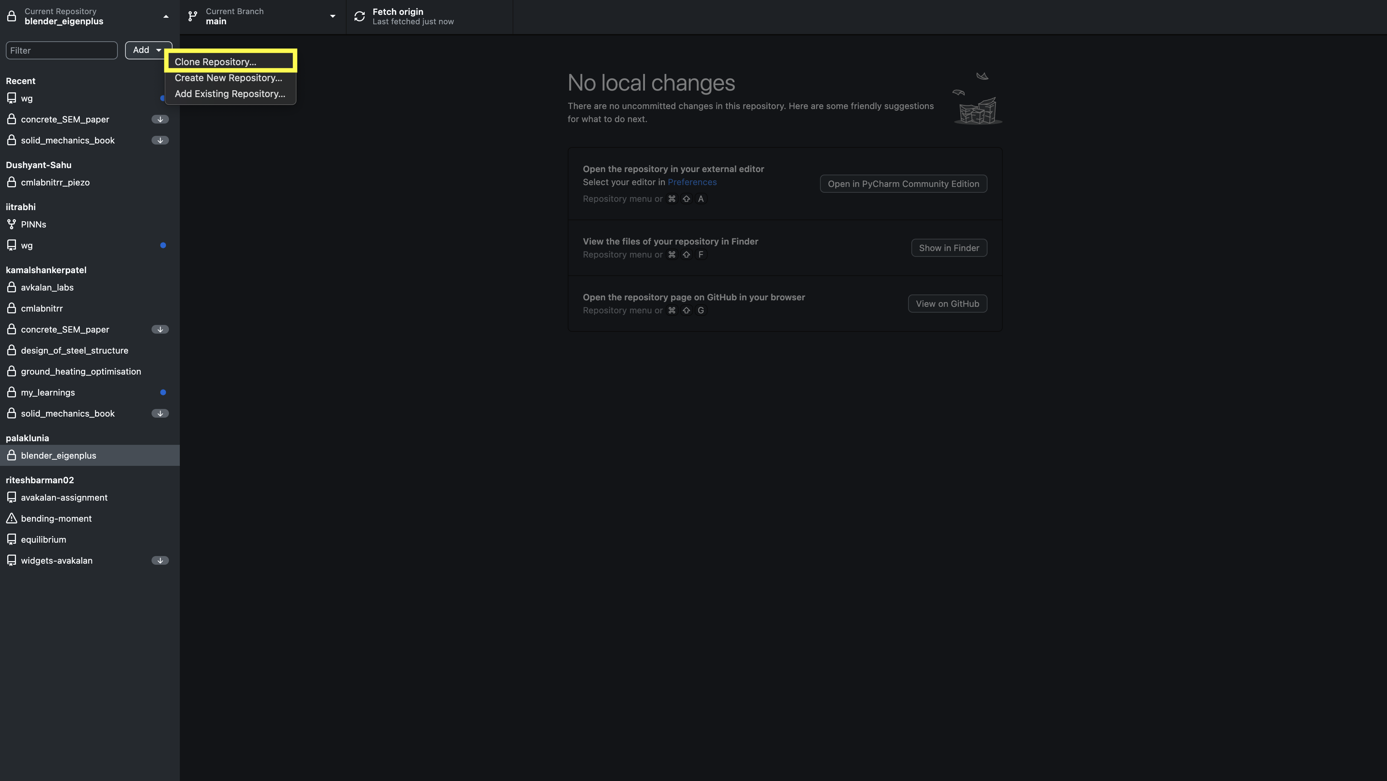The height and width of the screenshot is (781, 1387).
Task: Choose the Clone Repository… menu option
Action: (215, 62)
